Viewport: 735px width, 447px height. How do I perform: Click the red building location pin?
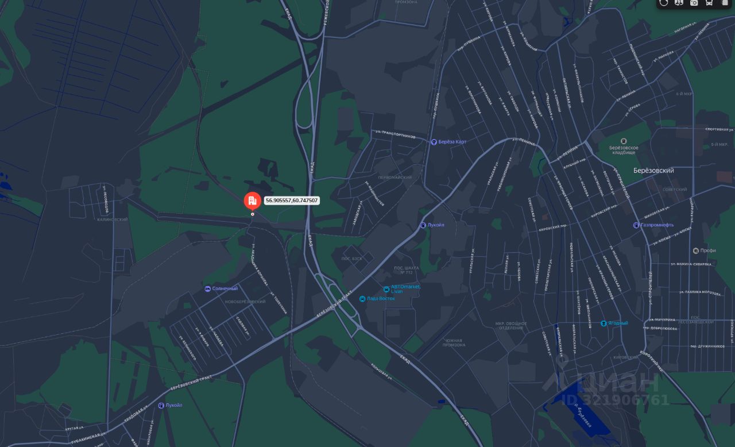tap(252, 201)
